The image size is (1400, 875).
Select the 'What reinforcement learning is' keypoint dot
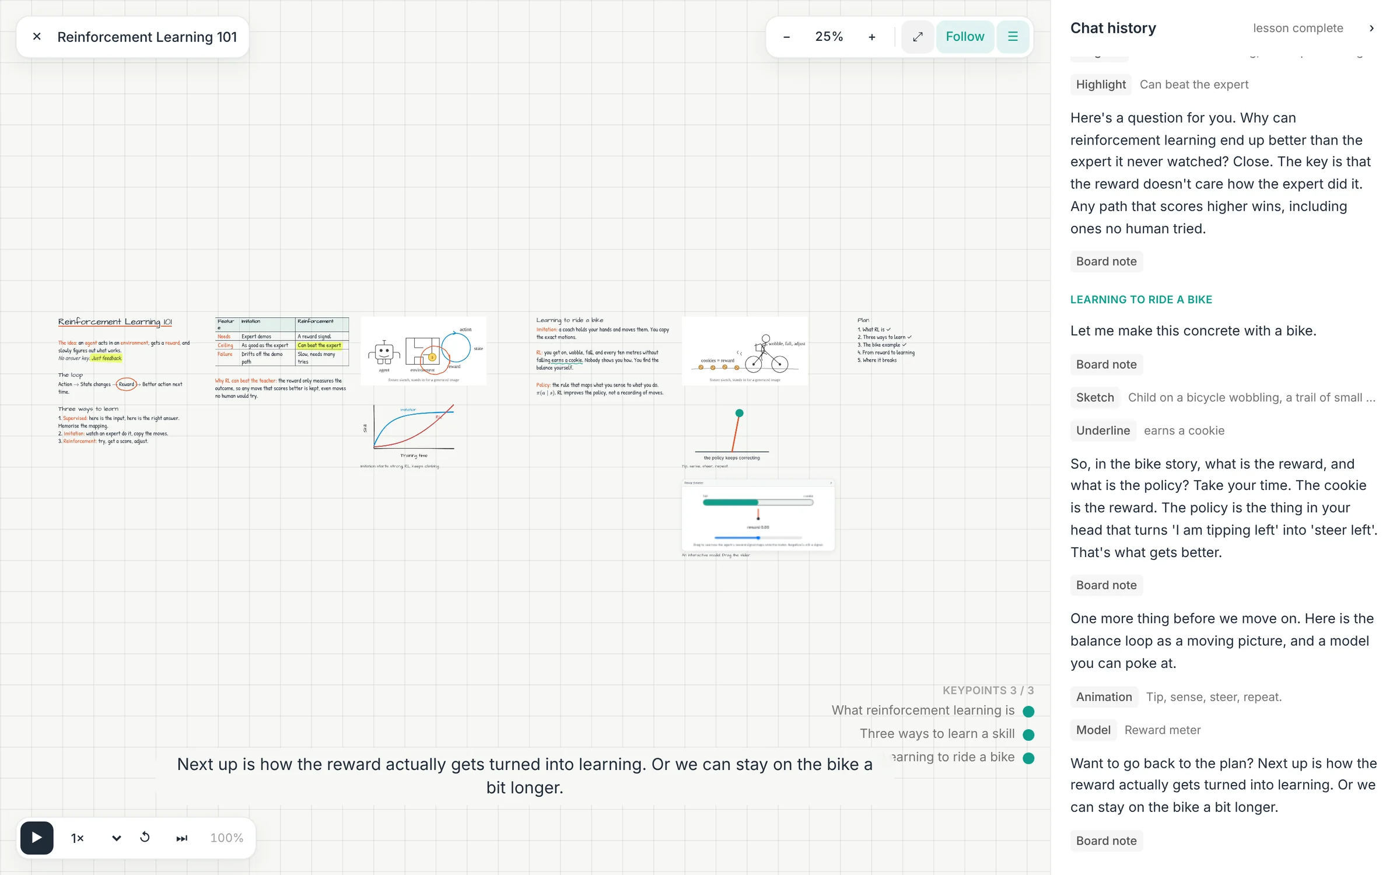point(1028,711)
